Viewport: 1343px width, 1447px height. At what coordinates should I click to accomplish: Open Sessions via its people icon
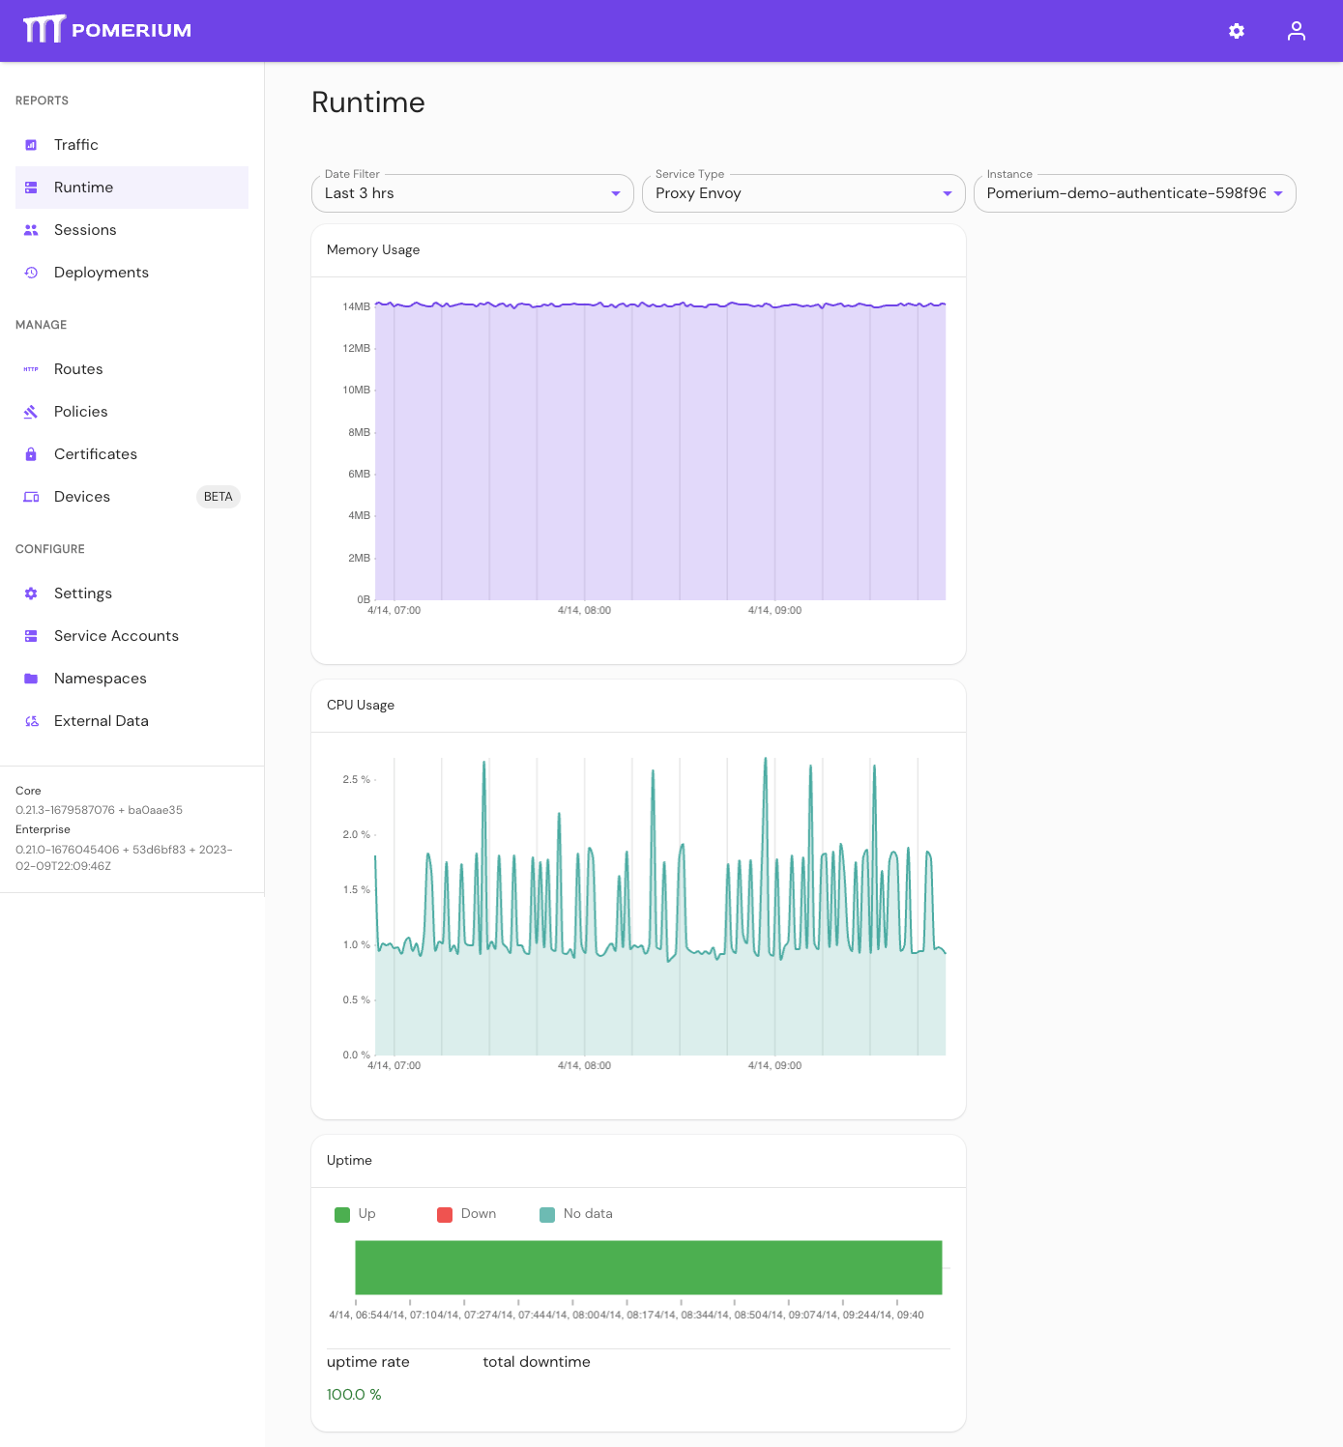coord(30,229)
